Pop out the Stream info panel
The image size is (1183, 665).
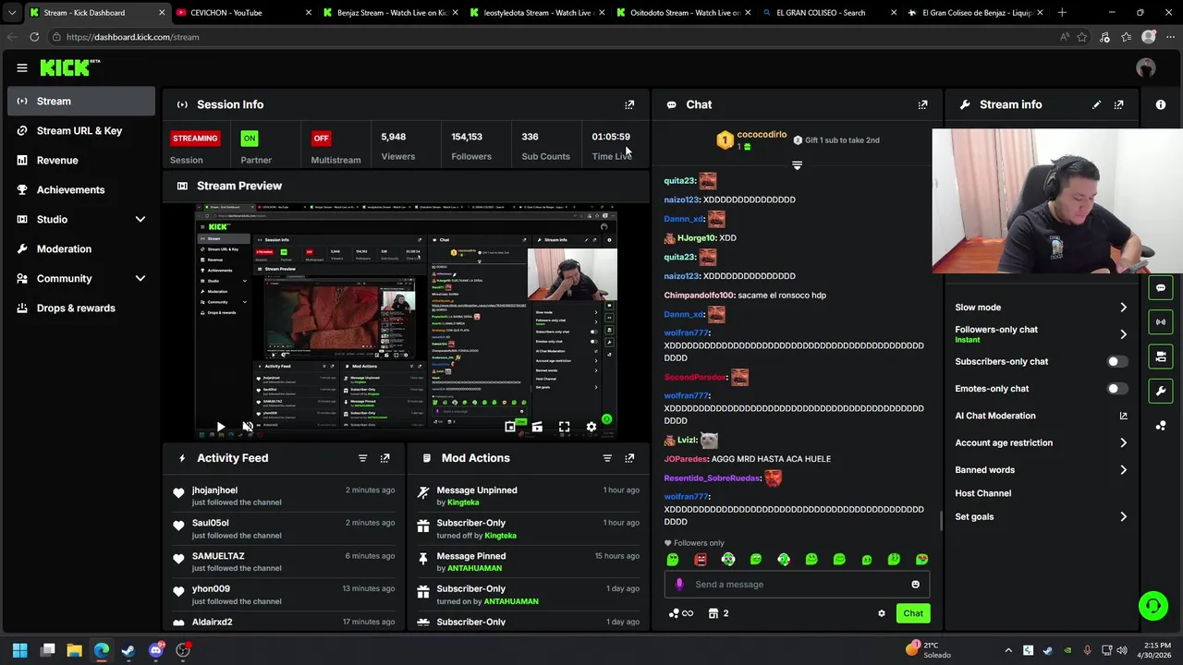point(1118,104)
